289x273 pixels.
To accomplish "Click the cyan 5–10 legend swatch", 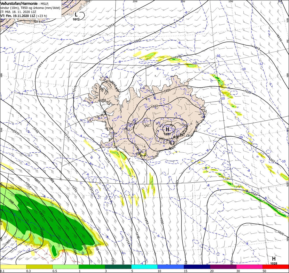I will point(144,267).
